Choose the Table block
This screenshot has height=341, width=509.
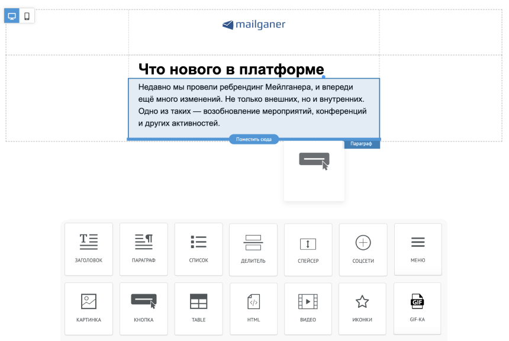coord(199,308)
